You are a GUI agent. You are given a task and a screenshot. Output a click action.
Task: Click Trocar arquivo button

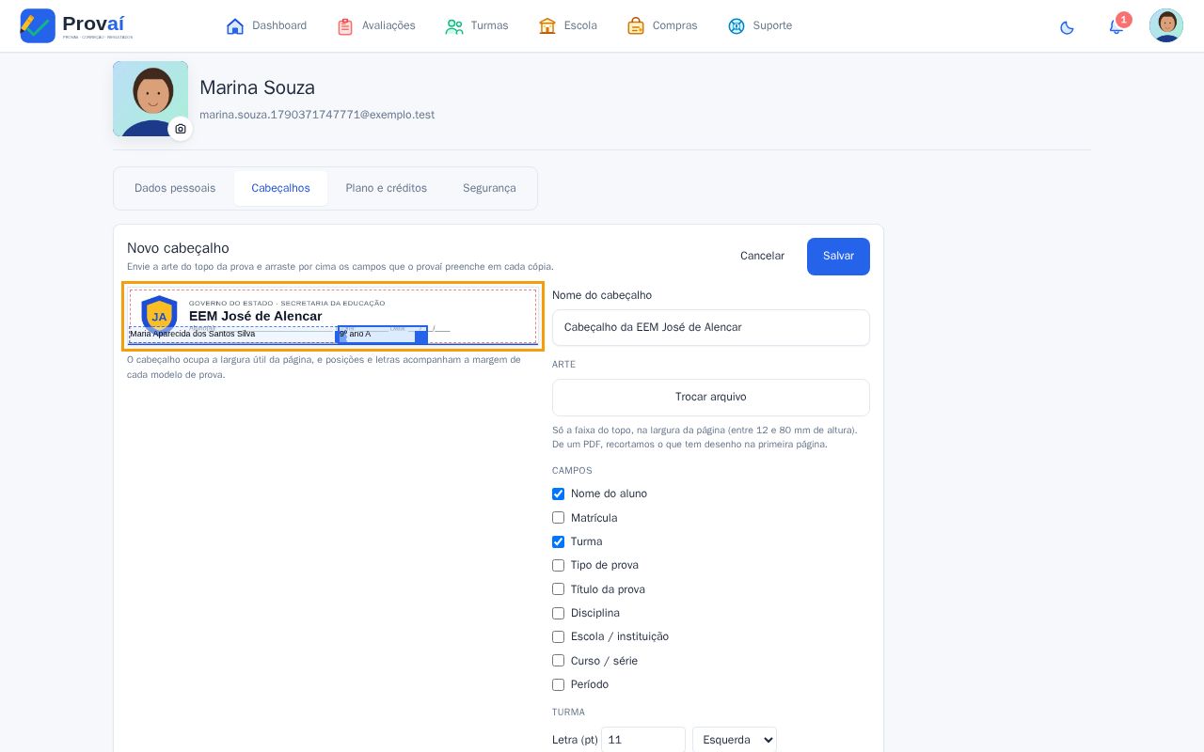coord(711,398)
